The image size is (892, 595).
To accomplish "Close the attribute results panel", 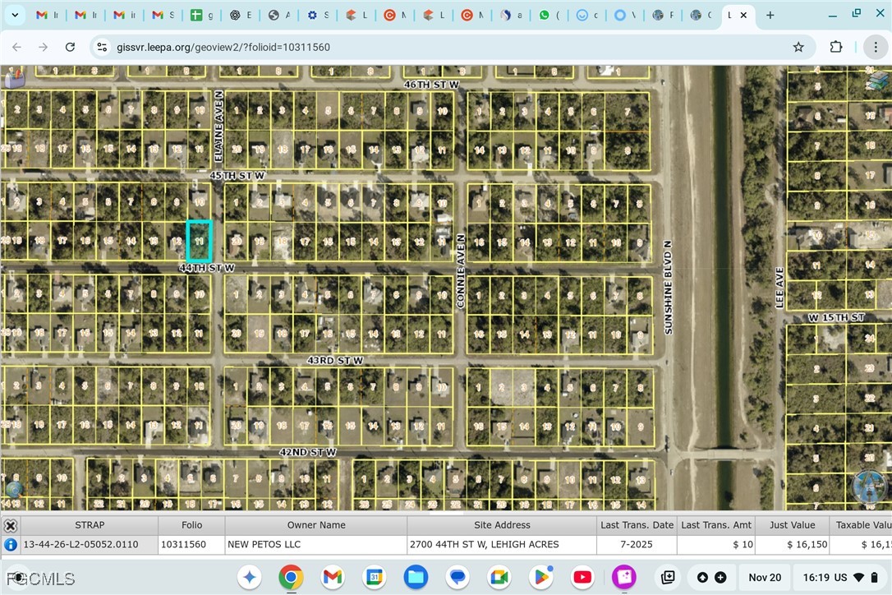I will 10,524.
